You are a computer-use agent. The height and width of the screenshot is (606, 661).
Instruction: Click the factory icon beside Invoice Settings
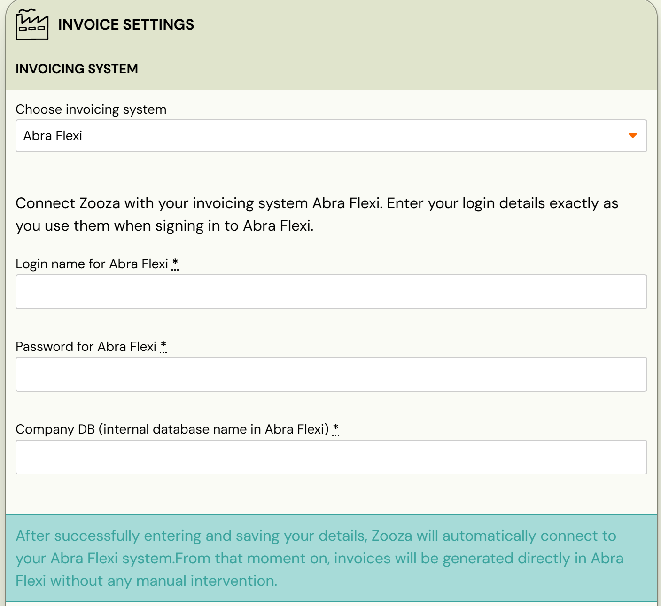point(32,24)
